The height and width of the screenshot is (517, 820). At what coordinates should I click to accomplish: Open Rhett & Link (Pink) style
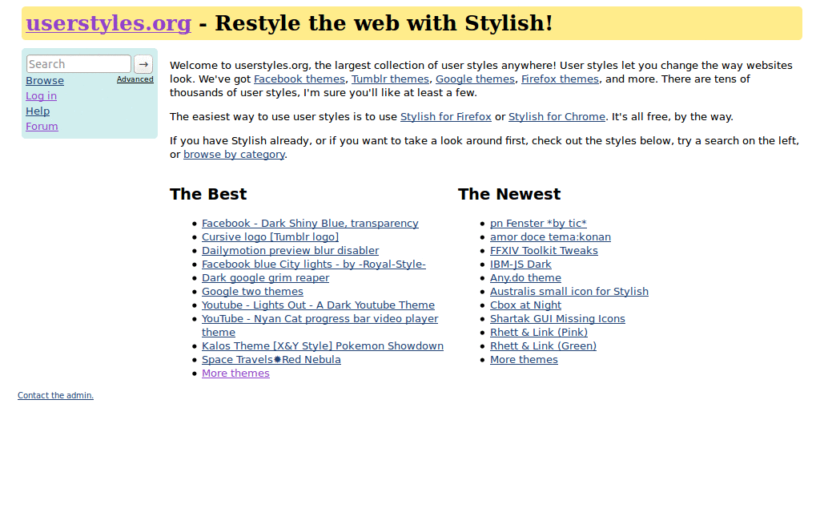click(x=539, y=333)
